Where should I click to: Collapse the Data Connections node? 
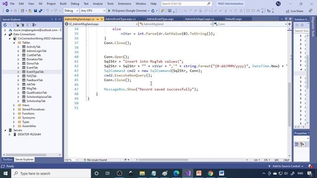click(x=5, y=34)
